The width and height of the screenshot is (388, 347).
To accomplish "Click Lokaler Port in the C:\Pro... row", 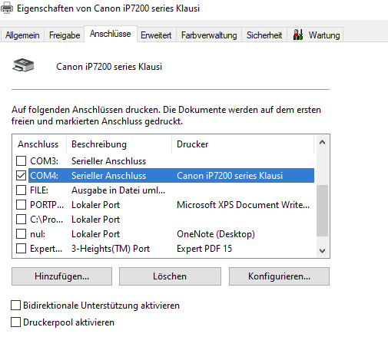I will tap(95, 220).
